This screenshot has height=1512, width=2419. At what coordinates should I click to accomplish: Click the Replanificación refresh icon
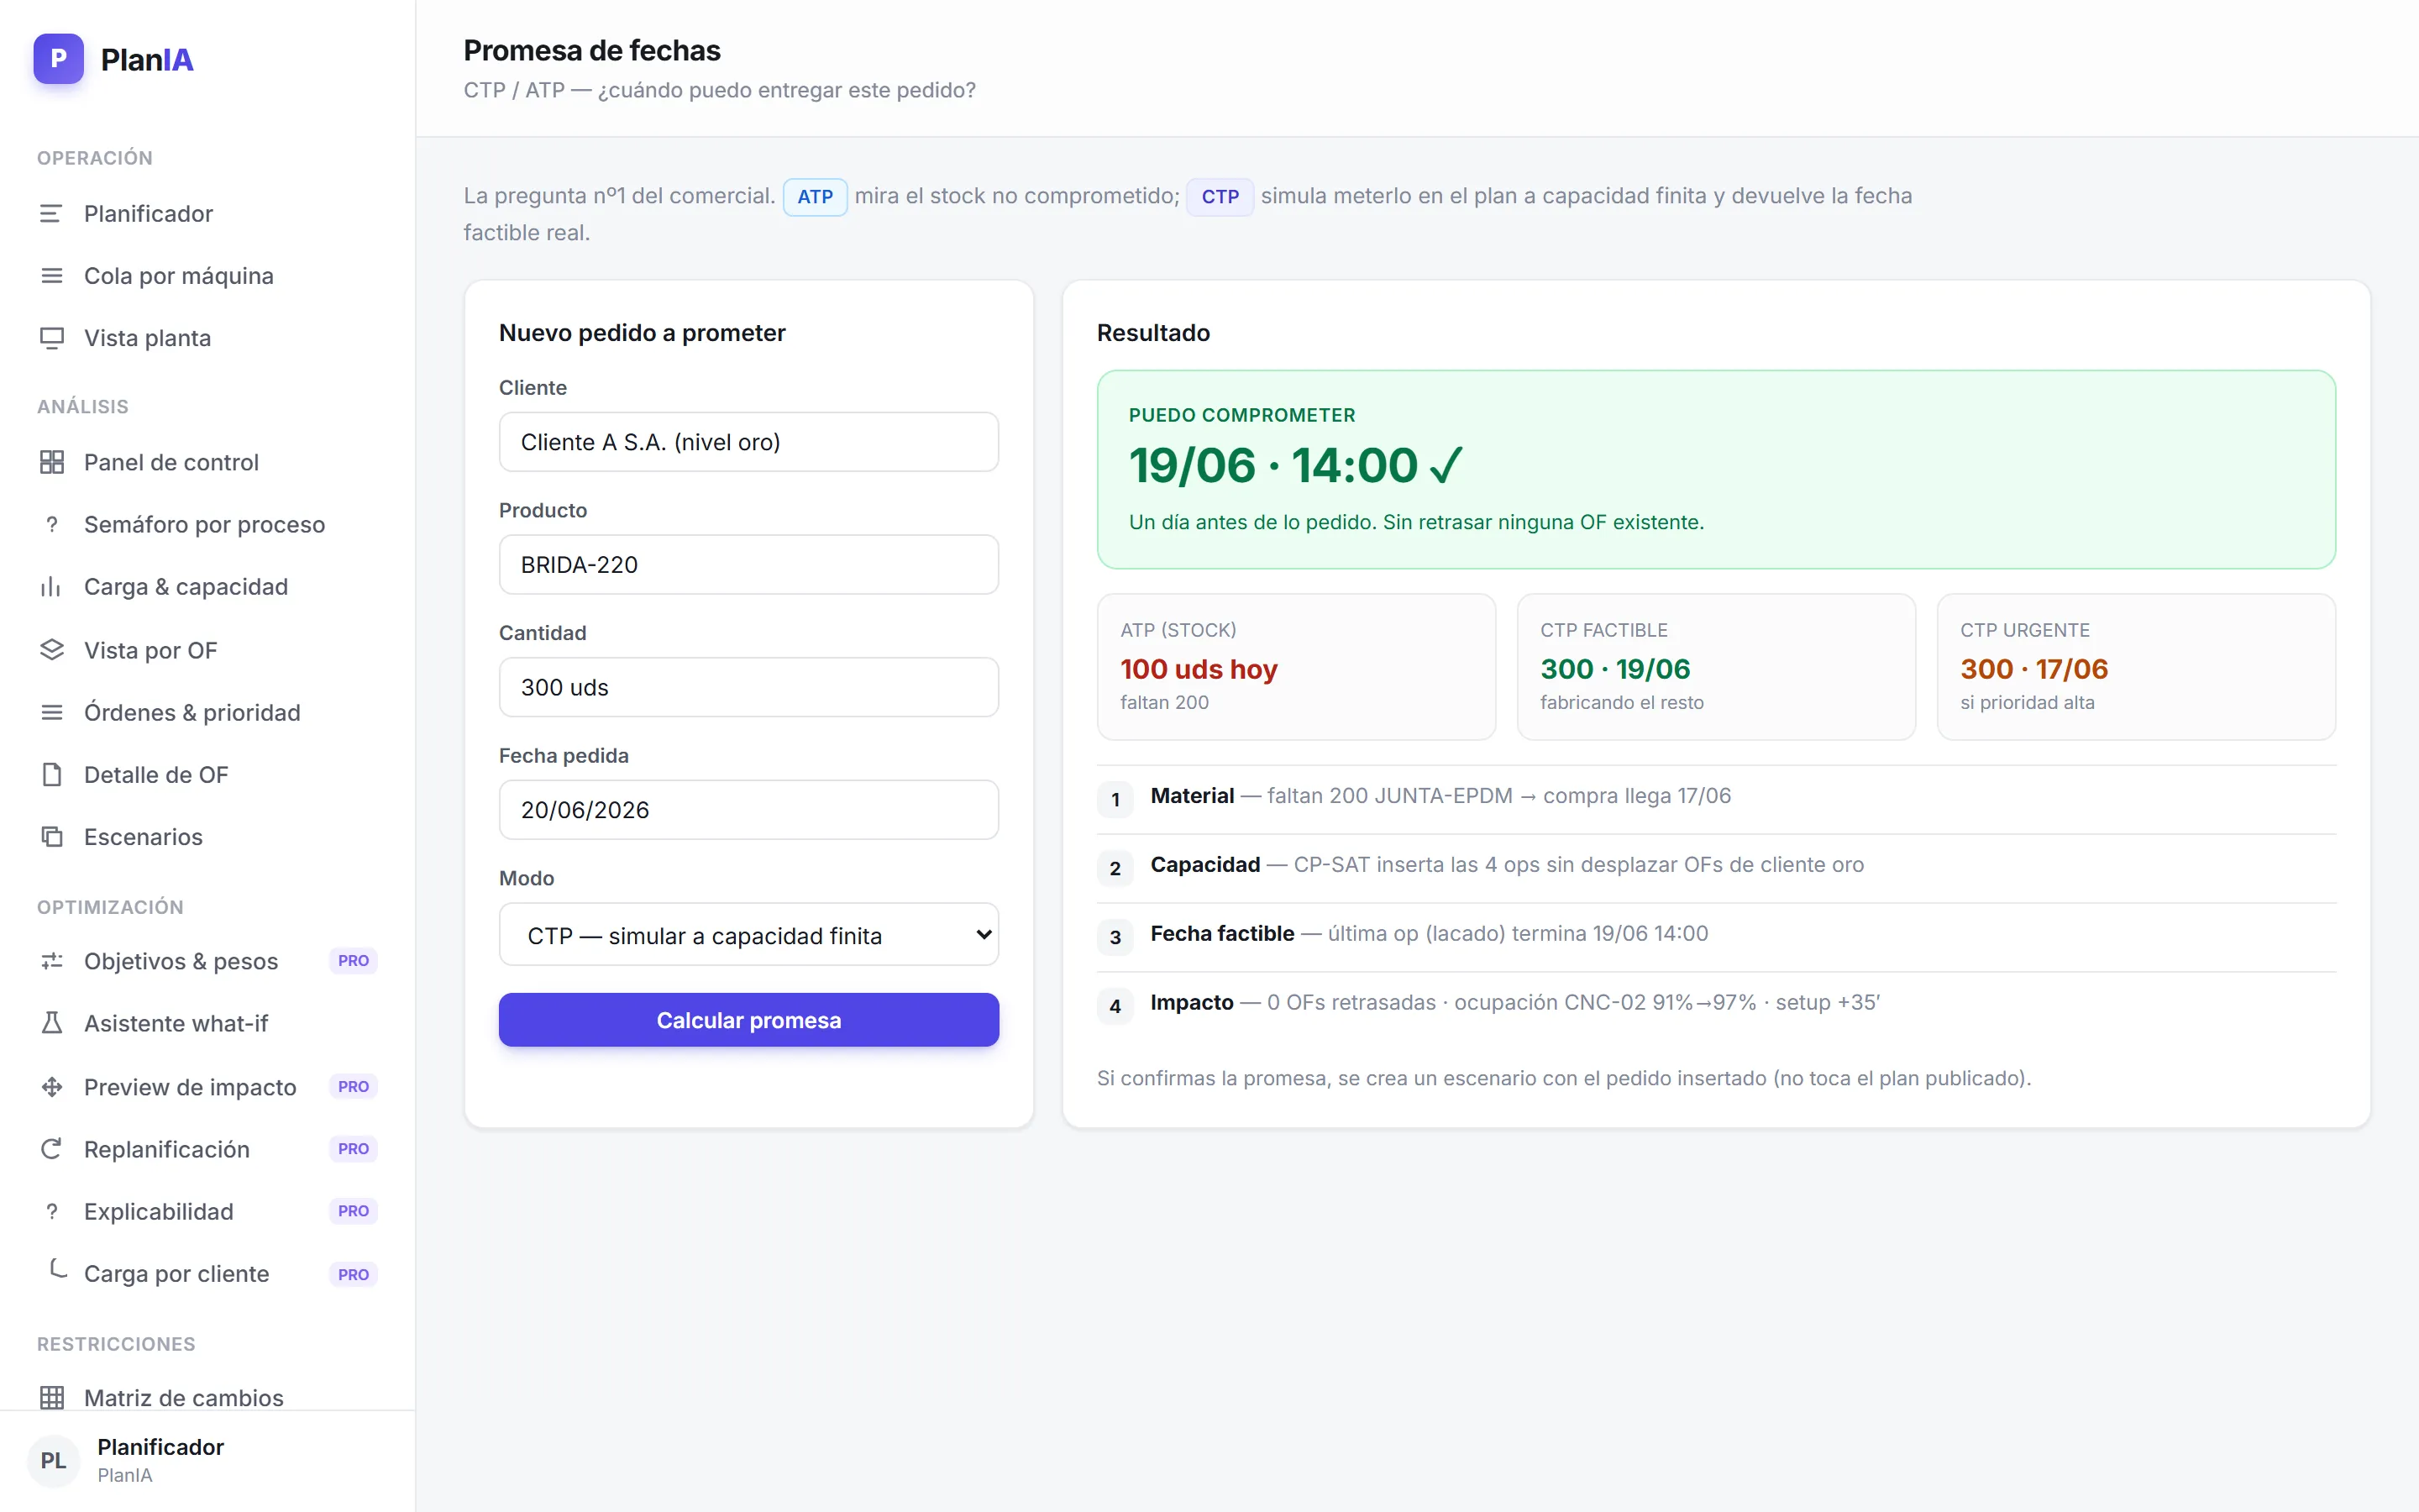click(51, 1149)
